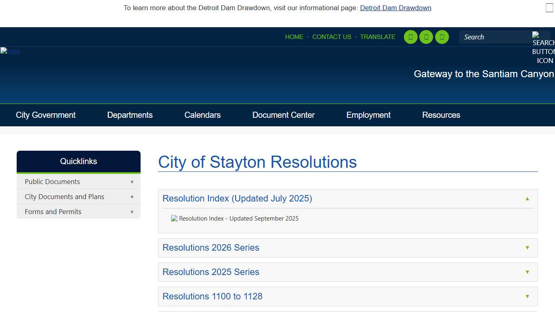The height and width of the screenshot is (312, 555).
Task: Expand Forms and Permits plus sign
Action: pos(132,212)
